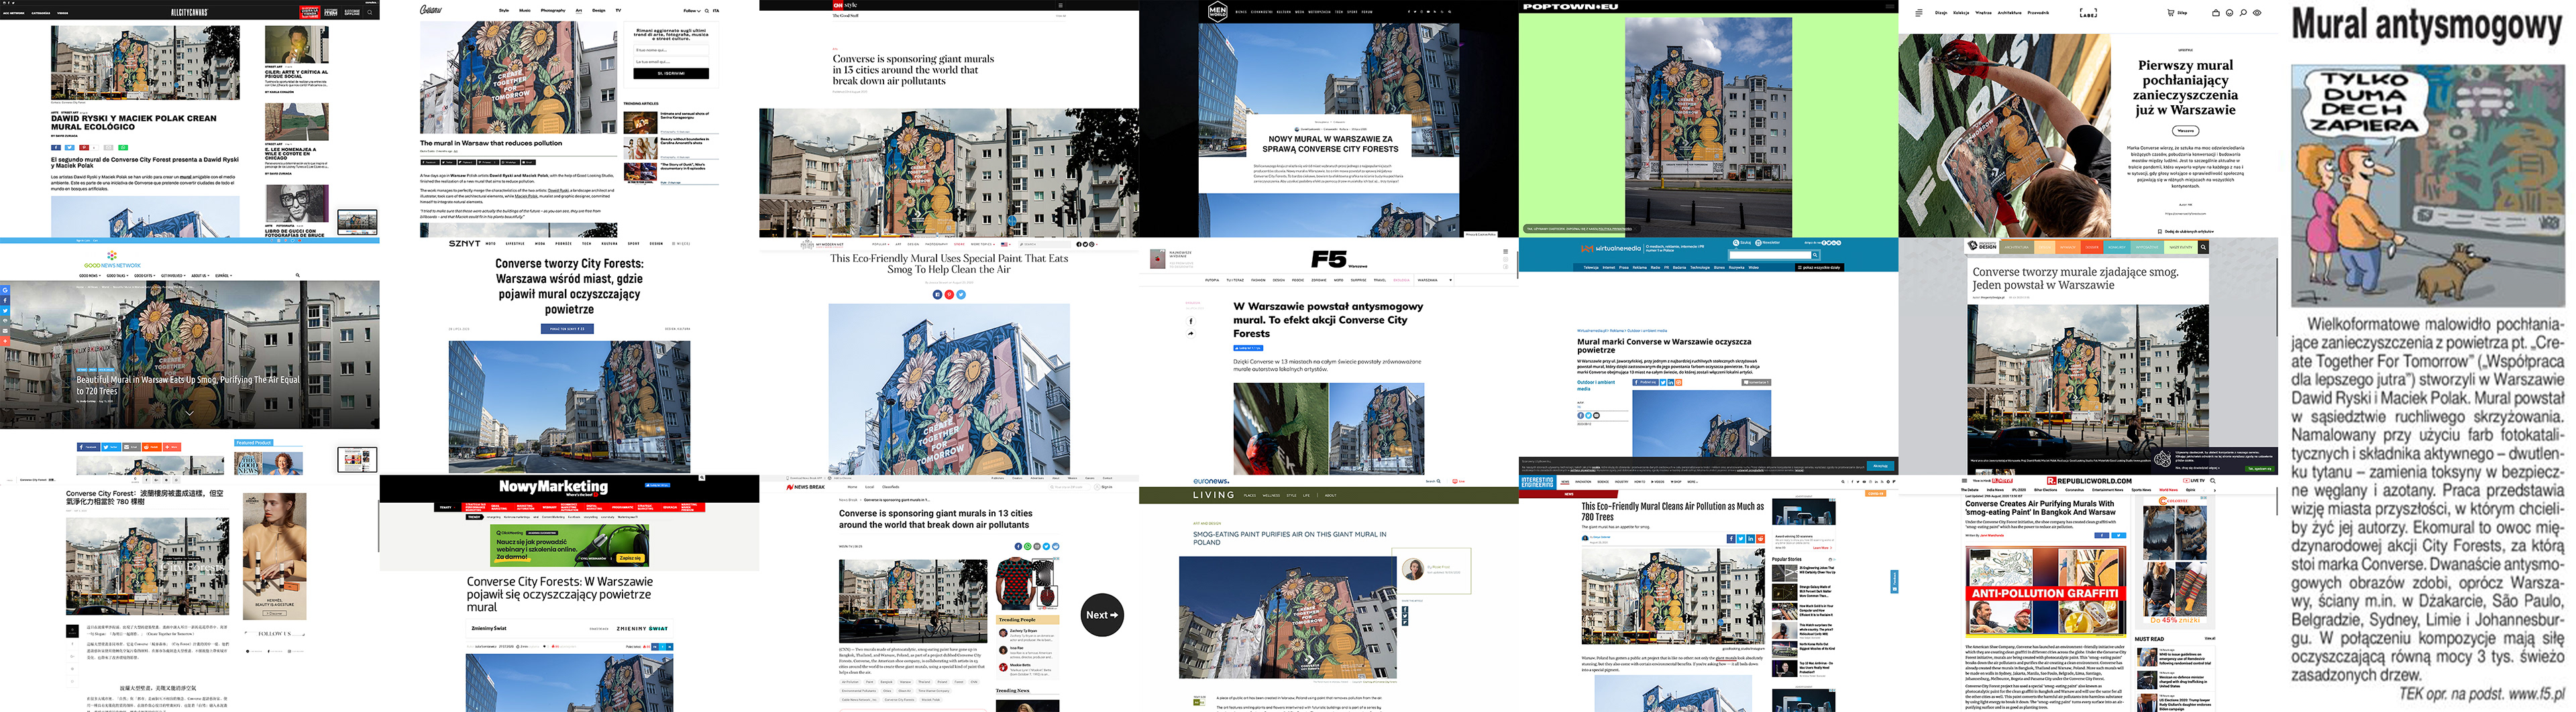Click My Modern Met header Pinterest icon
Screen dimensions: 2576x712
[x=1092, y=245]
